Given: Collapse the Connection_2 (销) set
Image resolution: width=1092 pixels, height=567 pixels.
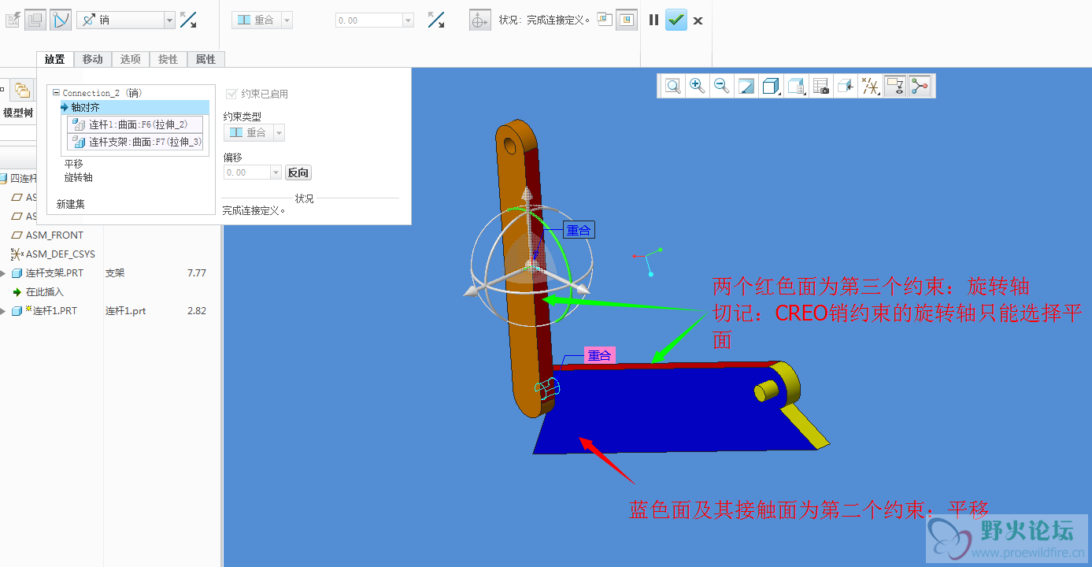Looking at the screenshot, I should [x=56, y=93].
